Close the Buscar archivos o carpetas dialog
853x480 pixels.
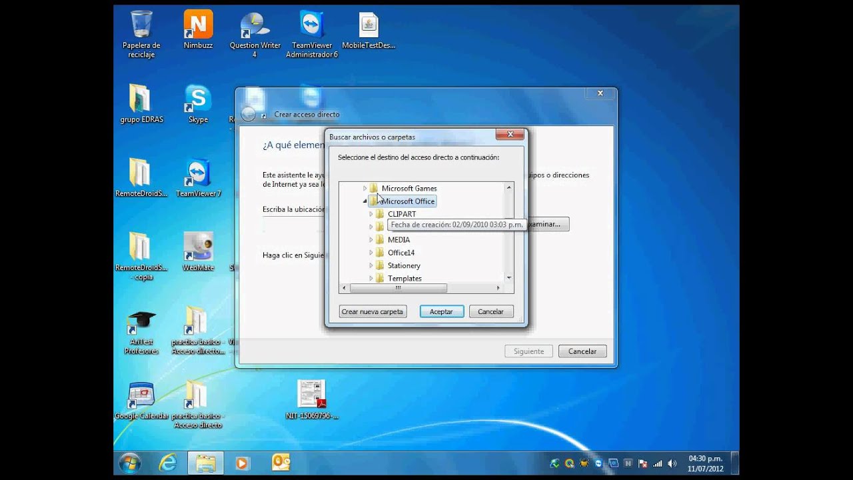[510, 134]
